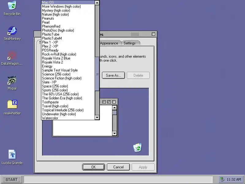Click preview window scroll down arrow
The width and height of the screenshot is (245, 184).
click(x=115, y=133)
